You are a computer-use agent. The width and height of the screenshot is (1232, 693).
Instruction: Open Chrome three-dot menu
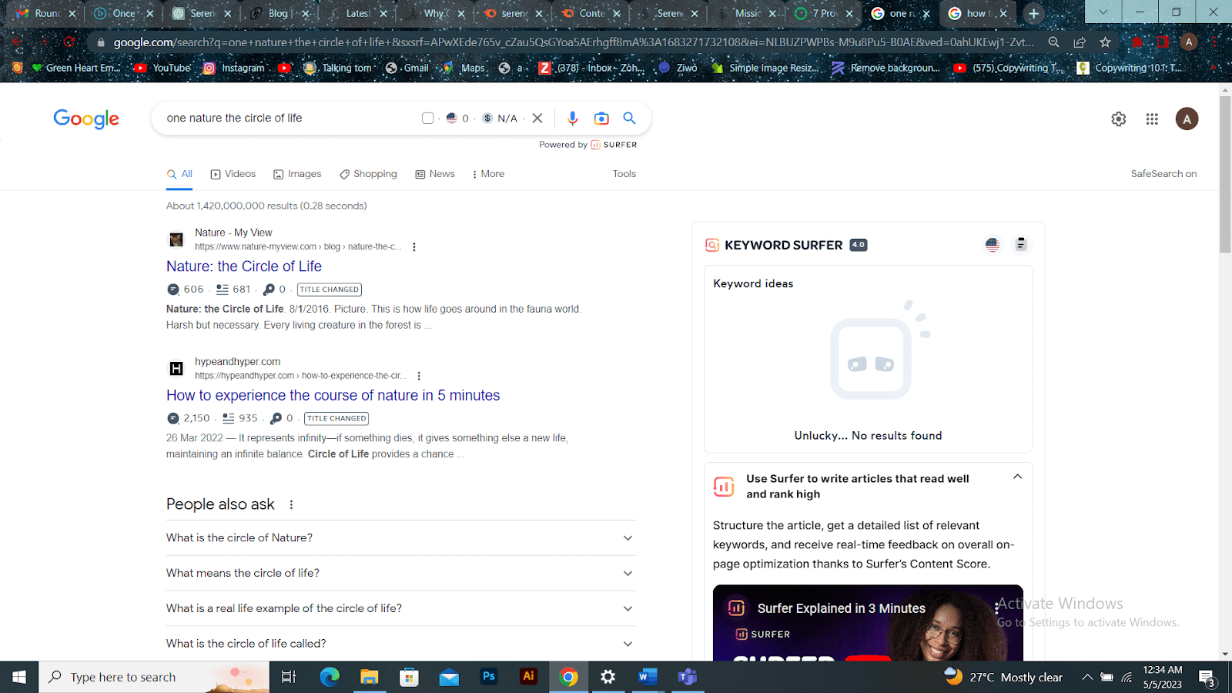(1214, 42)
